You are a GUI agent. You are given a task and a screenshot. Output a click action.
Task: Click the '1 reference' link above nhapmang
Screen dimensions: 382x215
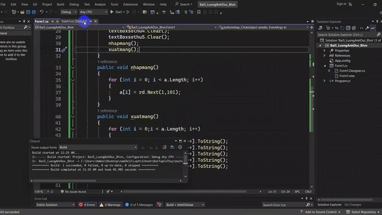pyautogui.click(x=107, y=62)
